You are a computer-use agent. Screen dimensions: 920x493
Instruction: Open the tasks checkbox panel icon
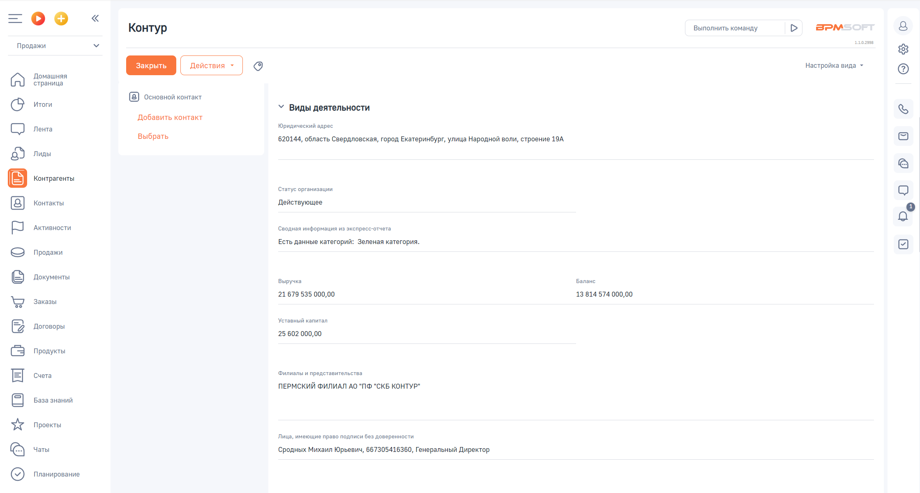(903, 244)
